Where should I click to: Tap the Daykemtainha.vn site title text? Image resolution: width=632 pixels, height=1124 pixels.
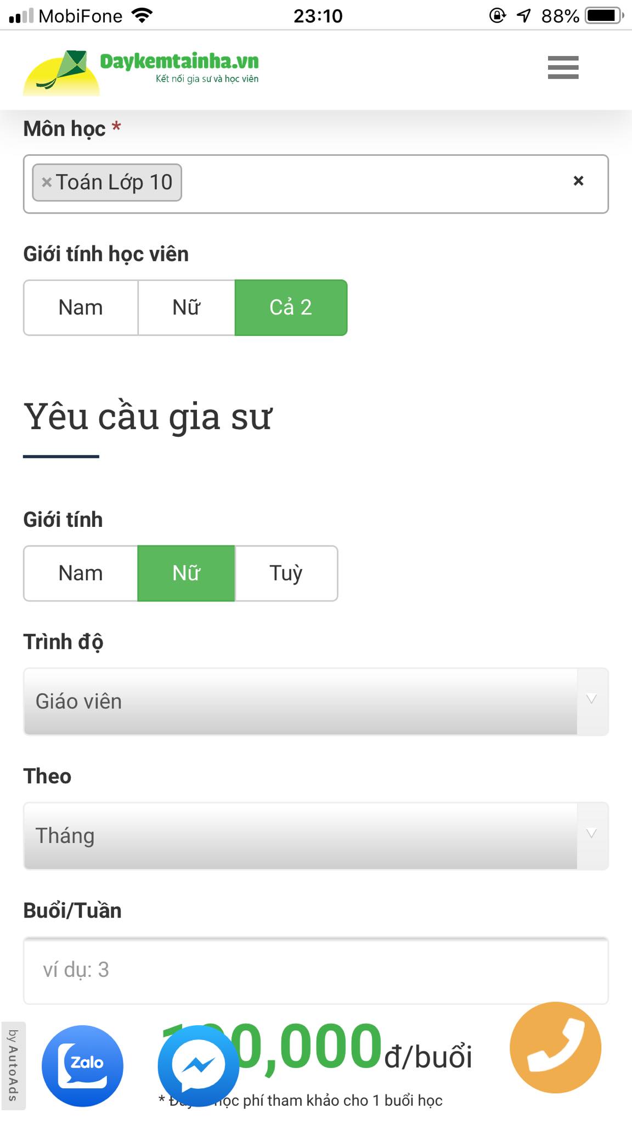179,61
